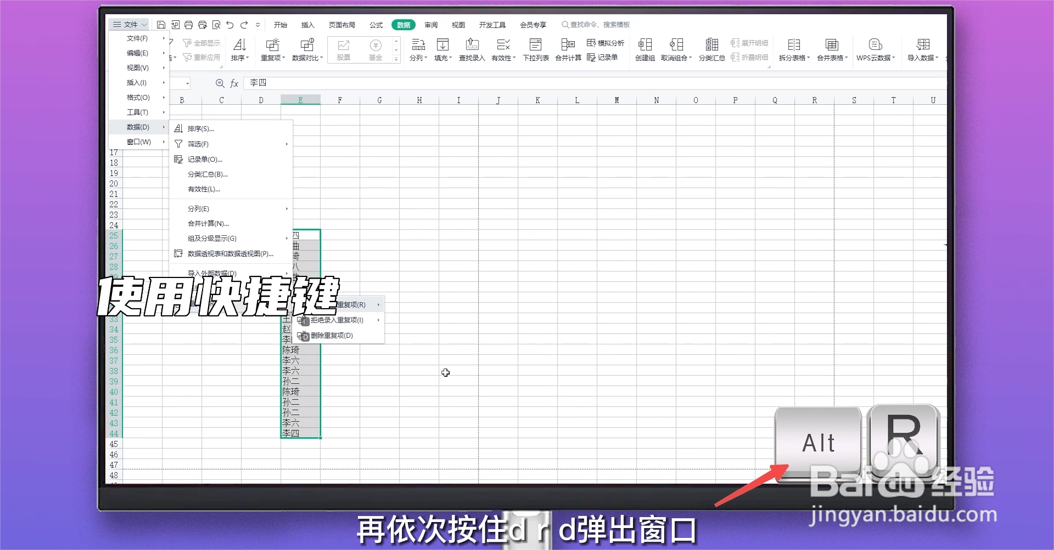The width and height of the screenshot is (1054, 550).
Task: Click the fx insert function icon
Action: (234, 83)
